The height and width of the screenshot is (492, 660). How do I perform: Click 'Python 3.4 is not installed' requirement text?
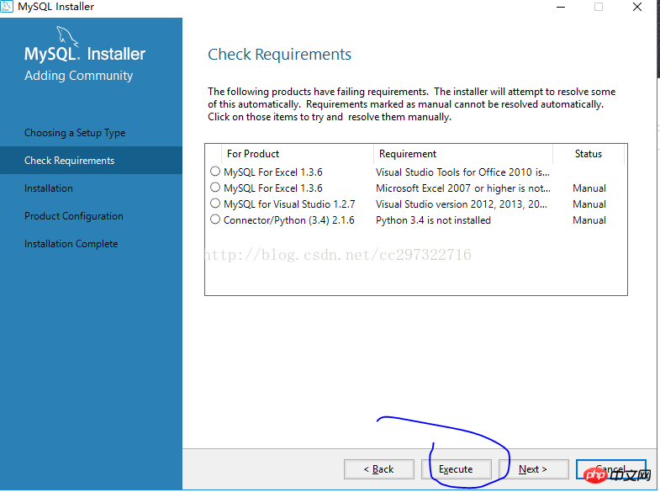pos(433,220)
